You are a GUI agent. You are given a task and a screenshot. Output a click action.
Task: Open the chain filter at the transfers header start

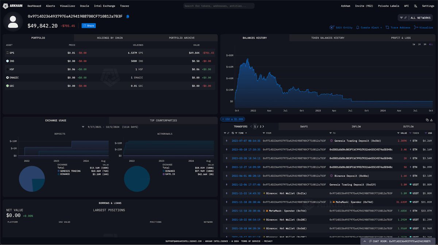pyautogui.click(x=224, y=133)
